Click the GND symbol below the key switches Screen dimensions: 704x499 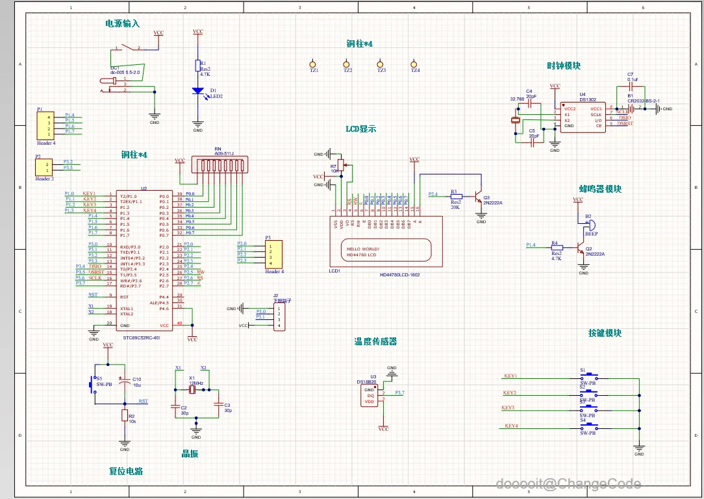coord(639,448)
